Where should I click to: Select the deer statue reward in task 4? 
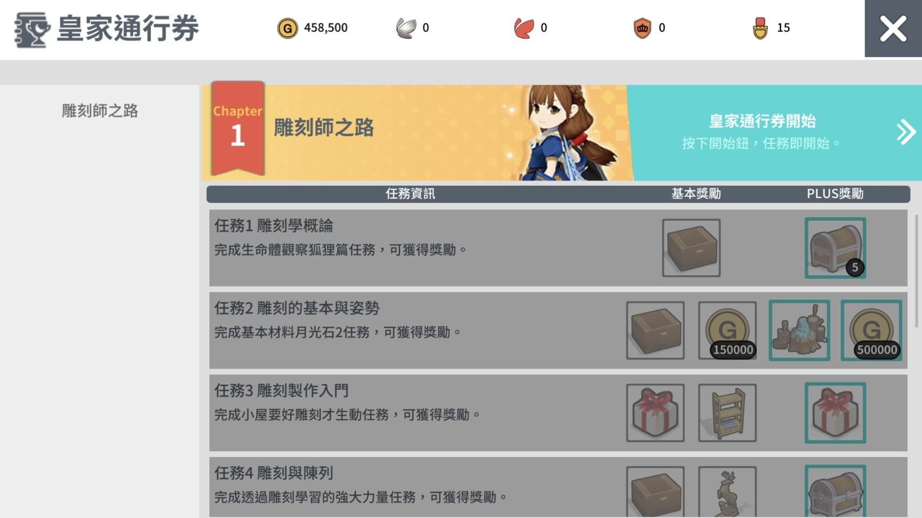tap(727, 492)
